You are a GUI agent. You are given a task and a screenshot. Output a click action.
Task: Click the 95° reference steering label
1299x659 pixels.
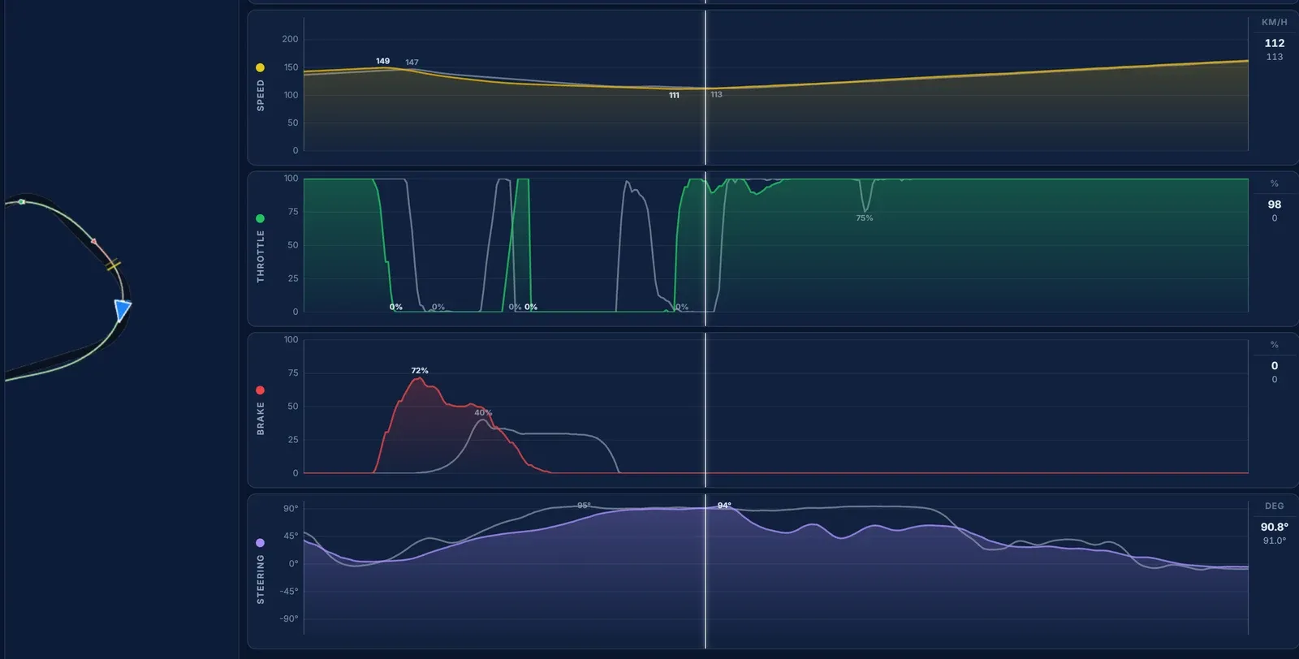pyautogui.click(x=585, y=505)
